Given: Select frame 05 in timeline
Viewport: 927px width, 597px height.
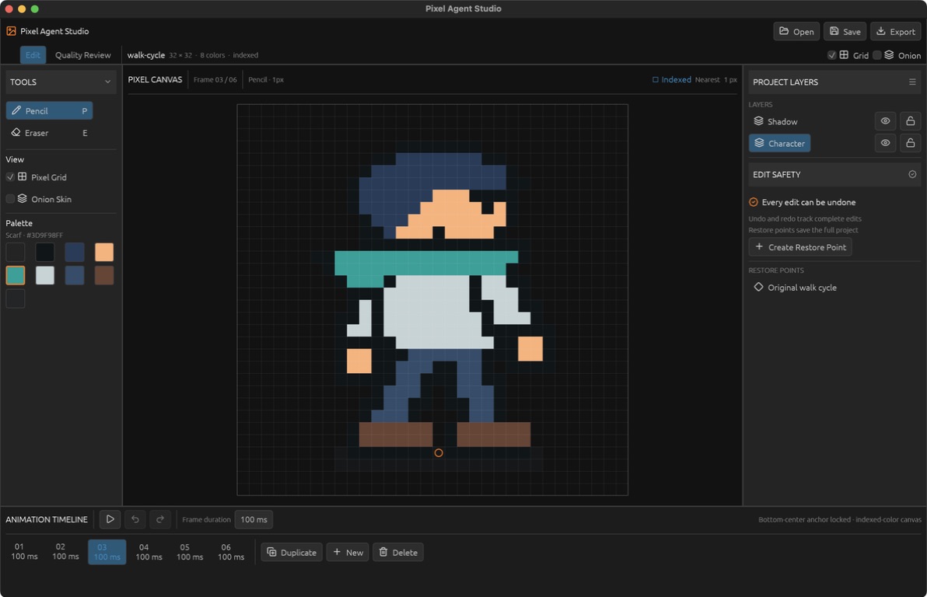Looking at the screenshot, I should pyautogui.click(x=190, y=552).
